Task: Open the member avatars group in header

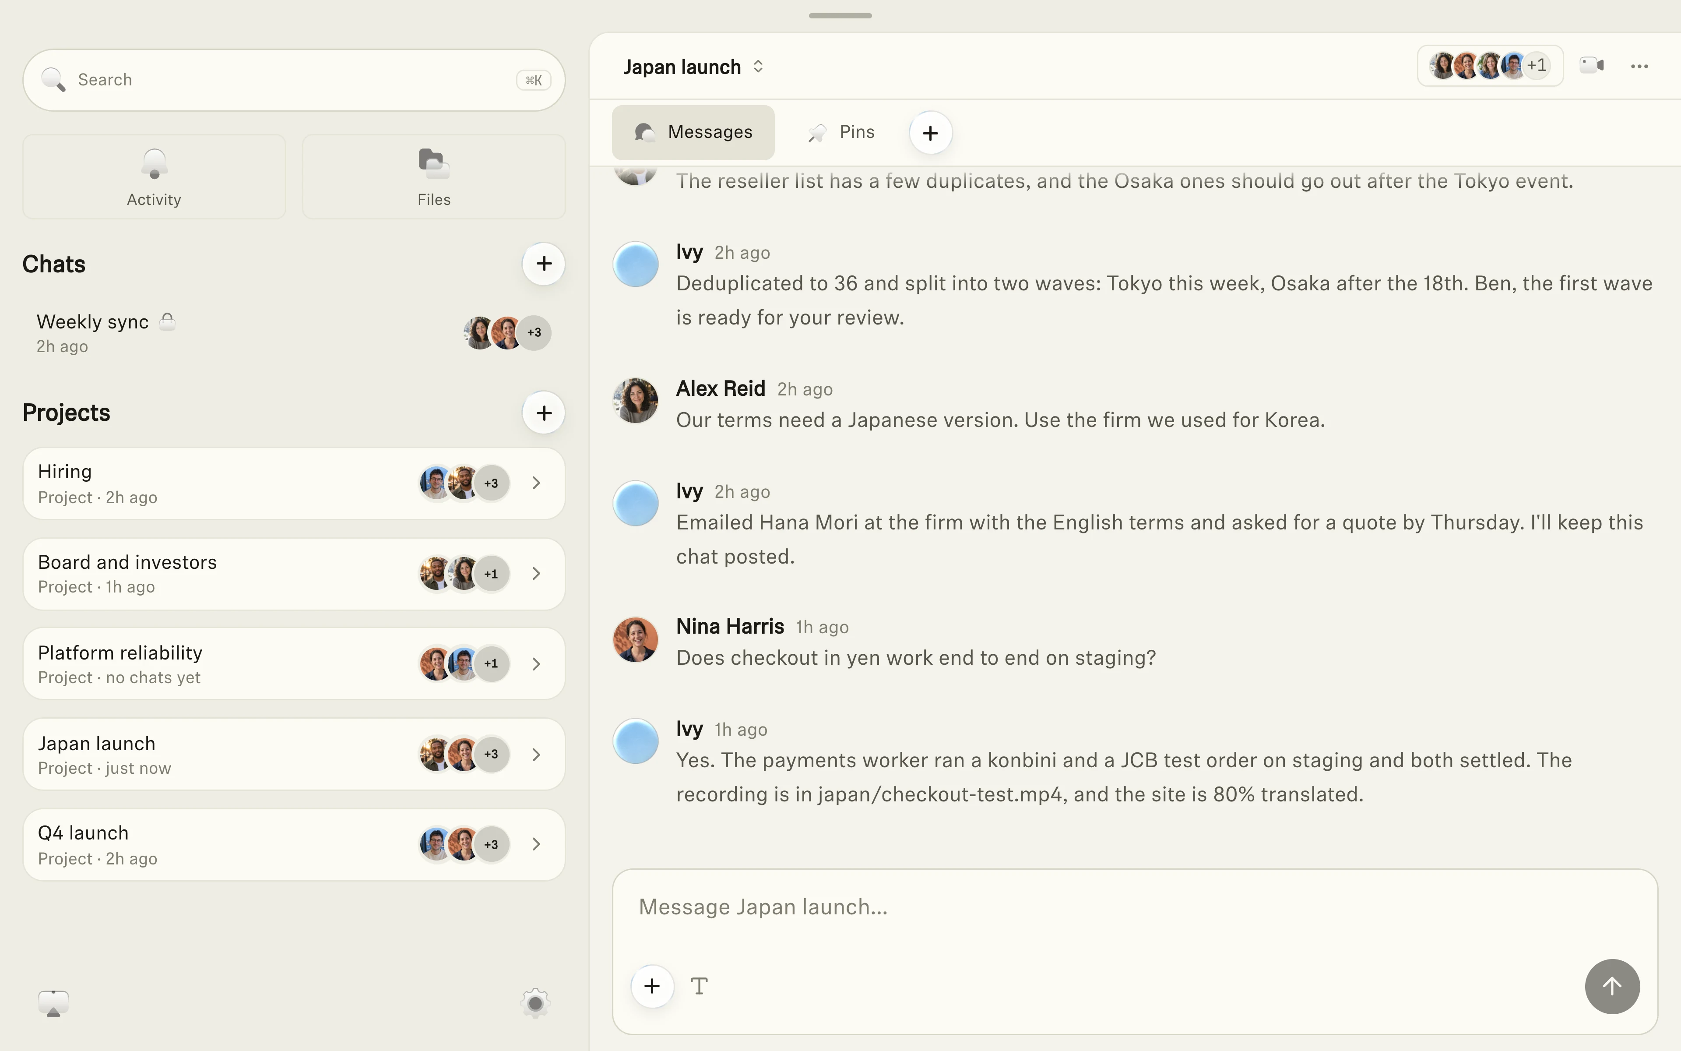Action: (x=1490, y=66)
